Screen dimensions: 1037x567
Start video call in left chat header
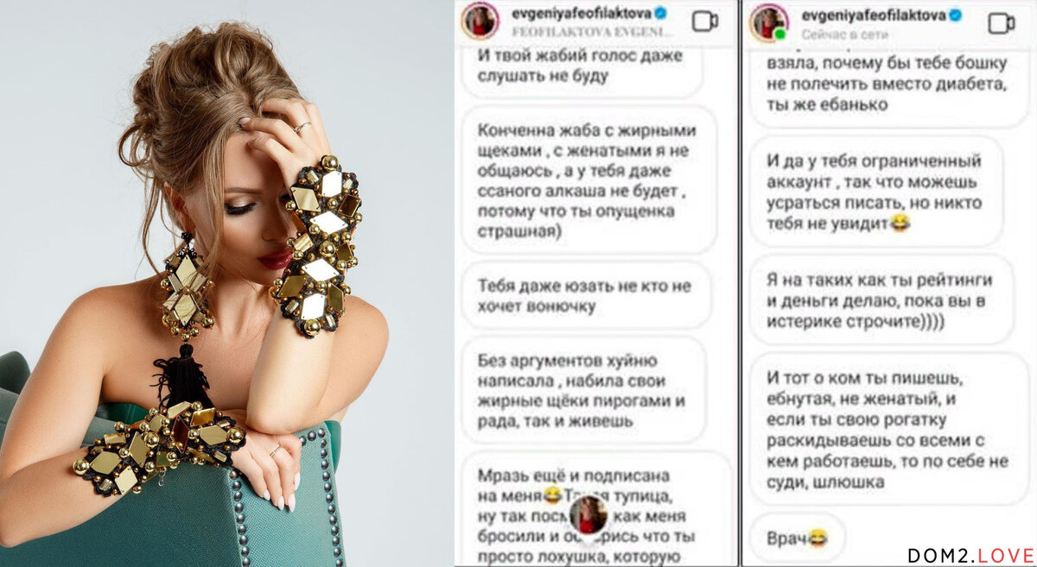point(705,21)
